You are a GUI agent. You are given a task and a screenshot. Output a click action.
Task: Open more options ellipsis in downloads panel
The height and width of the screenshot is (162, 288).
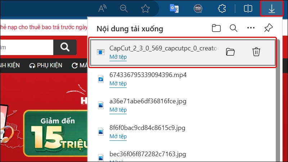coord(251,28)
